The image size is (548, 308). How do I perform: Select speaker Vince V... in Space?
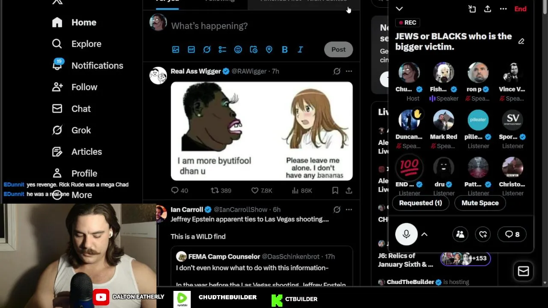coord(512,73)
